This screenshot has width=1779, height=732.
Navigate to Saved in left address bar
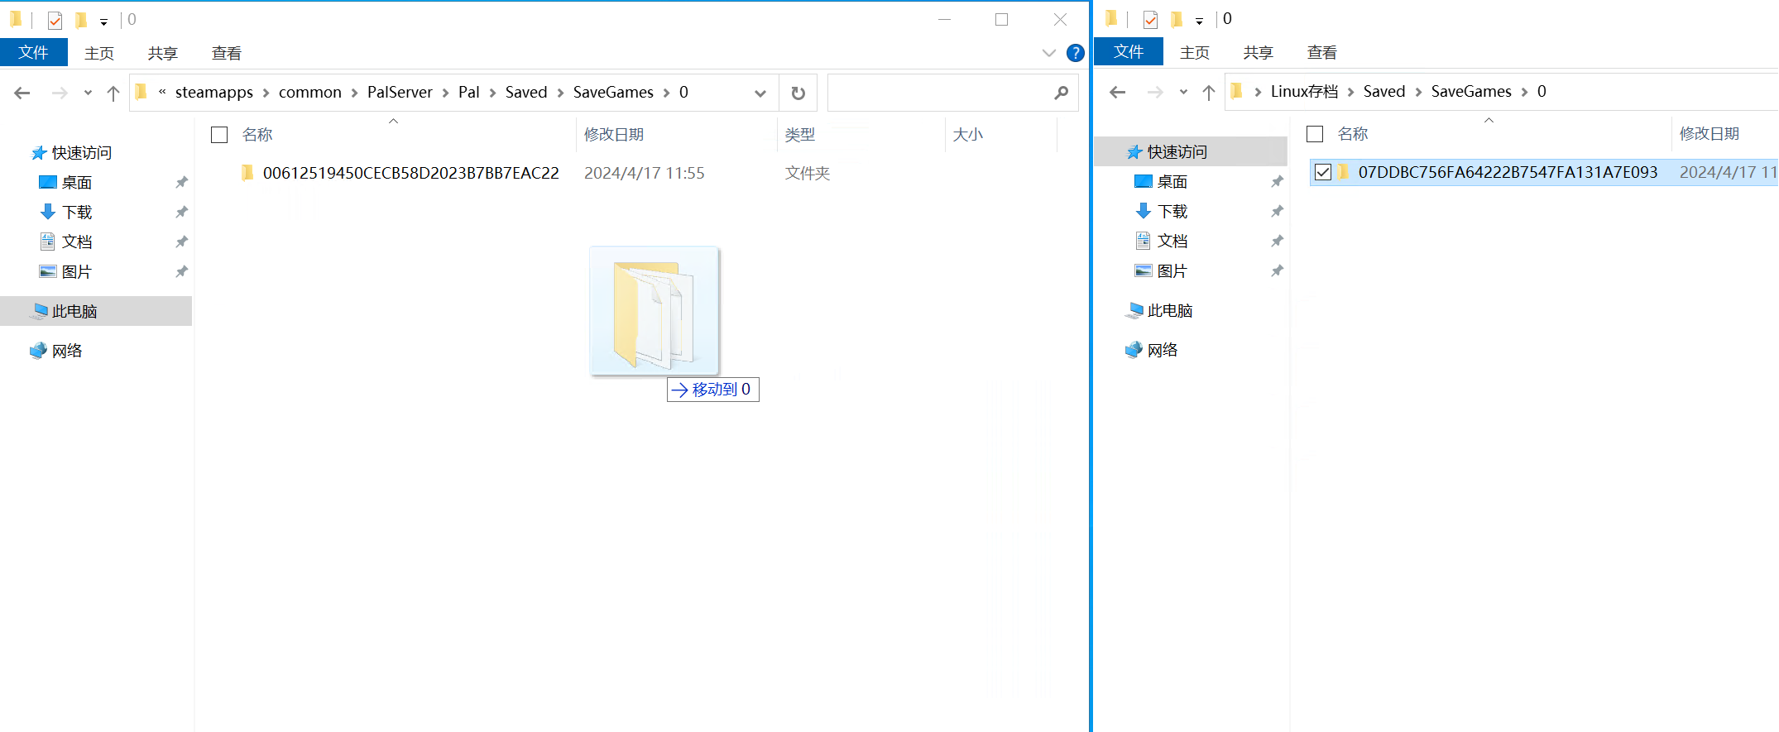(526, 93)
